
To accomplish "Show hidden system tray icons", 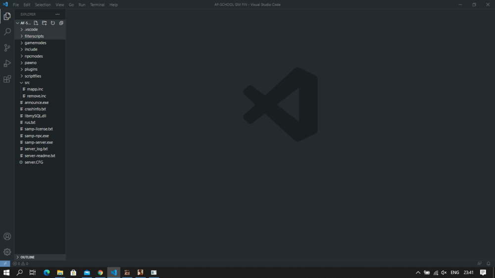I will [x=418, y=273].
